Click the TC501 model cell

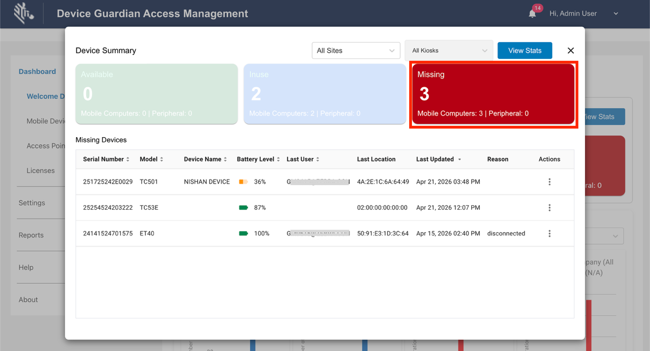point(149,182)
